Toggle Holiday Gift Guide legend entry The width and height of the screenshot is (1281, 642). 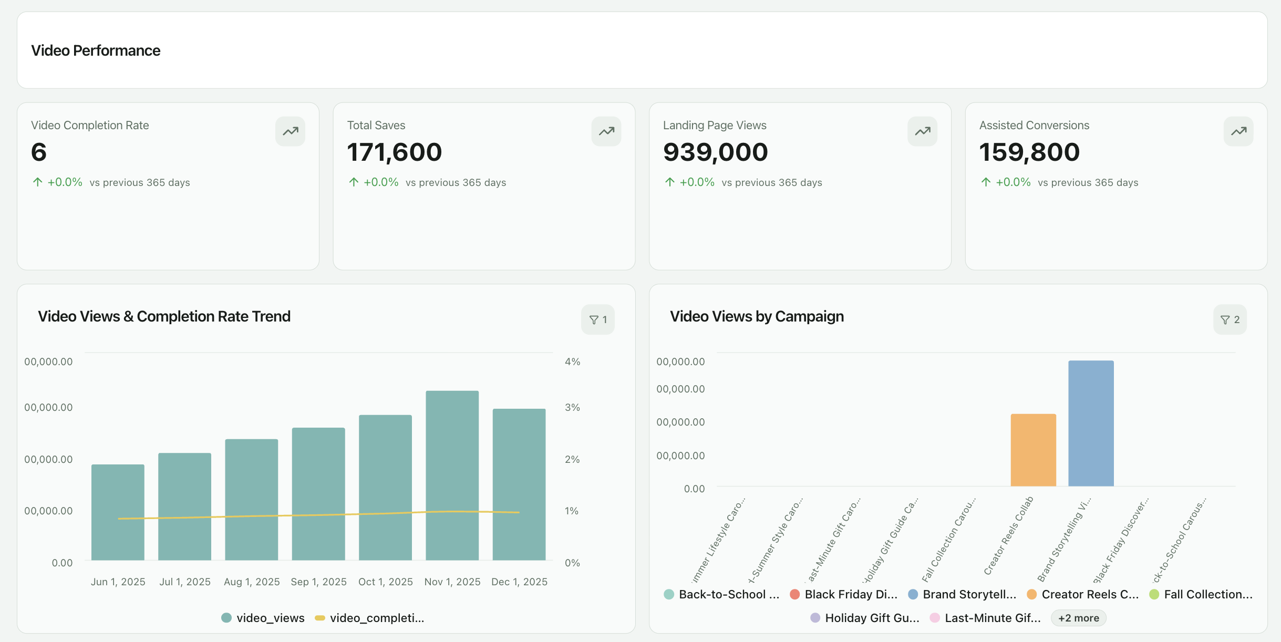pos(865,618)
